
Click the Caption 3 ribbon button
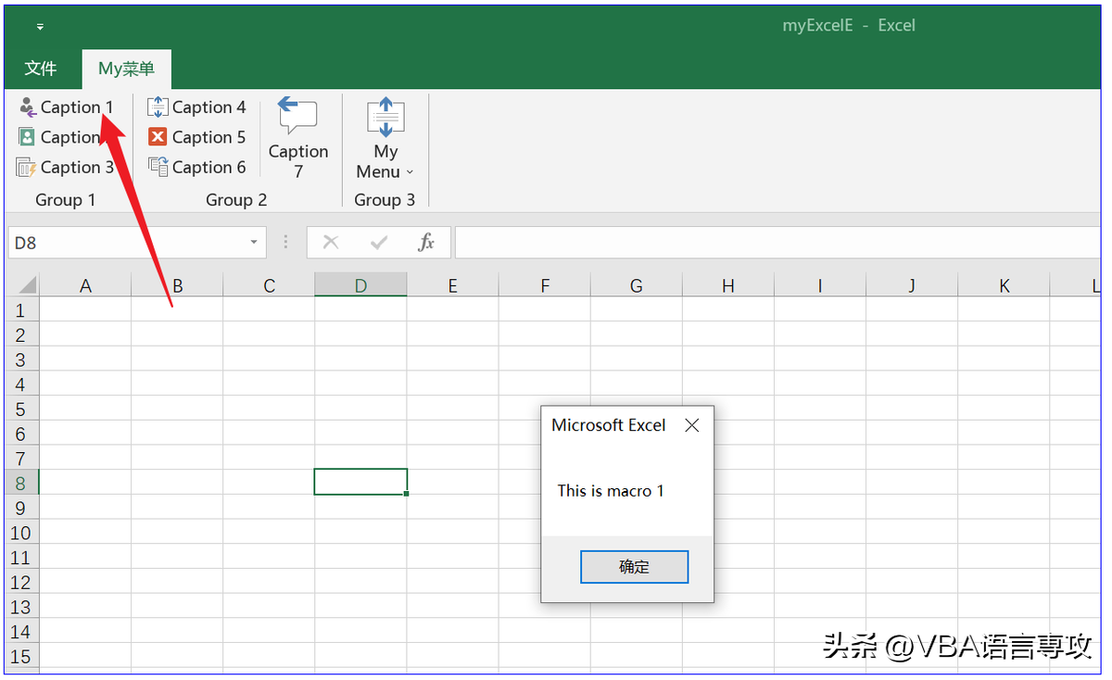click(x=66, y=168)
